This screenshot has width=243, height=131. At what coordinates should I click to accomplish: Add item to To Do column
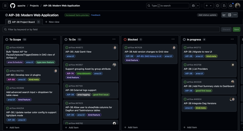pyautogui.click(x=72, y=127)
